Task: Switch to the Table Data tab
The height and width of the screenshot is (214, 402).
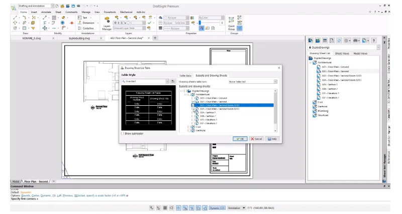Action: [185, 75]
